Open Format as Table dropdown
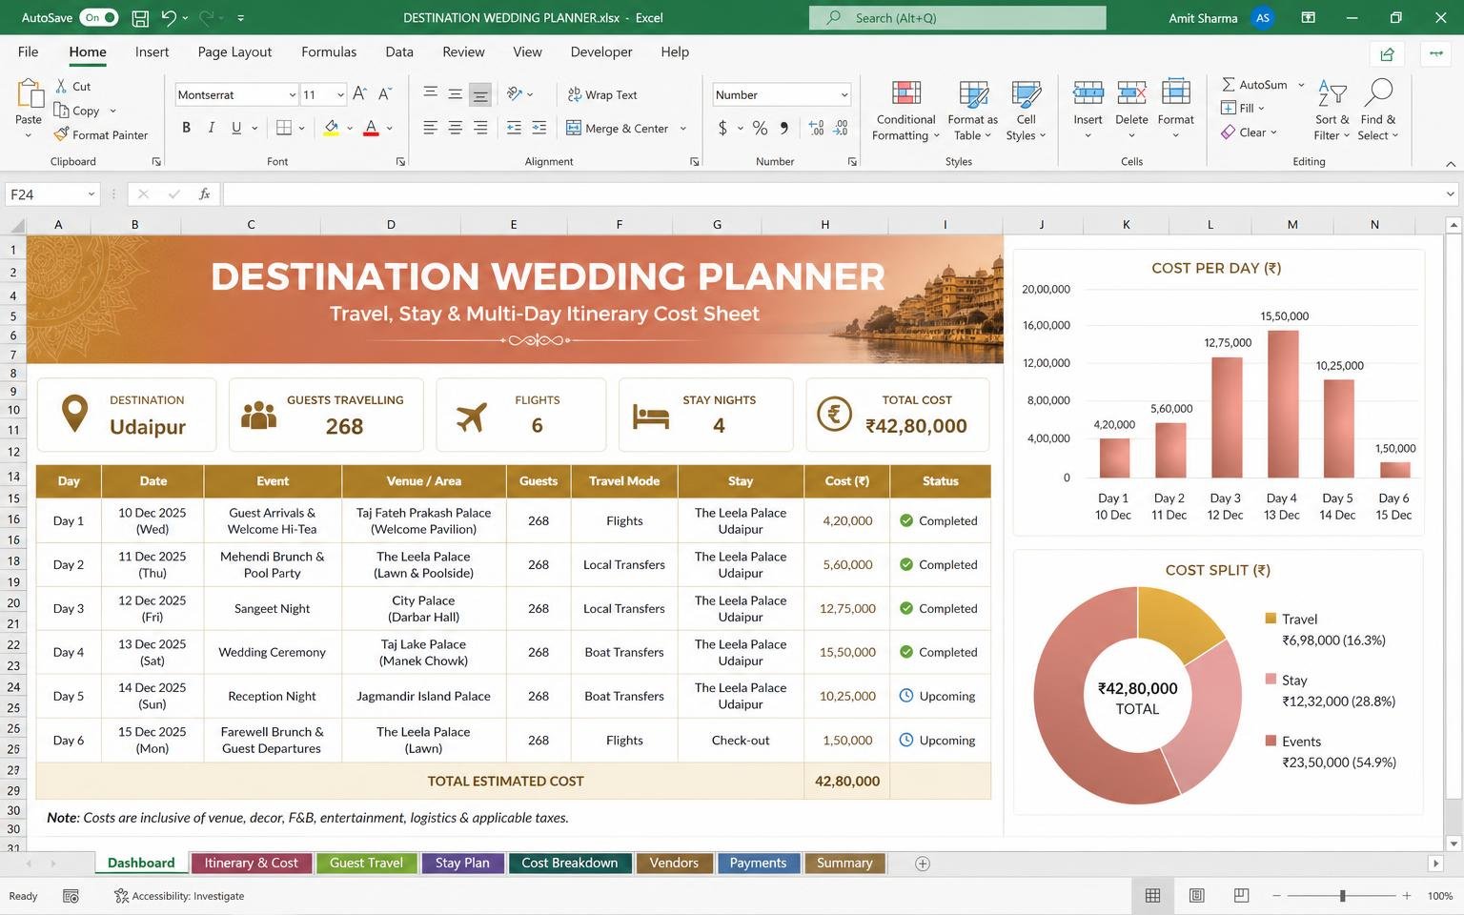The height and width of the screenshot is (915, 1464). (972, 110)
